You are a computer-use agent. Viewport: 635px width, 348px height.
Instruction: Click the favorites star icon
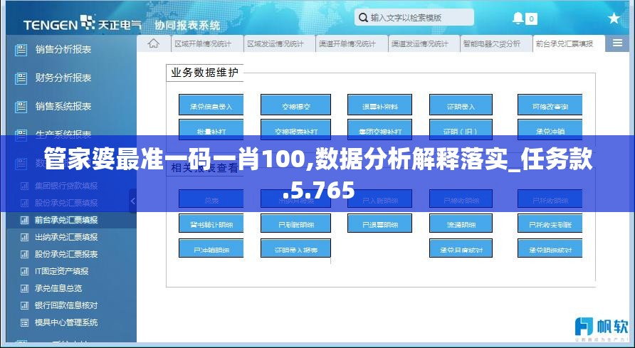614,18
